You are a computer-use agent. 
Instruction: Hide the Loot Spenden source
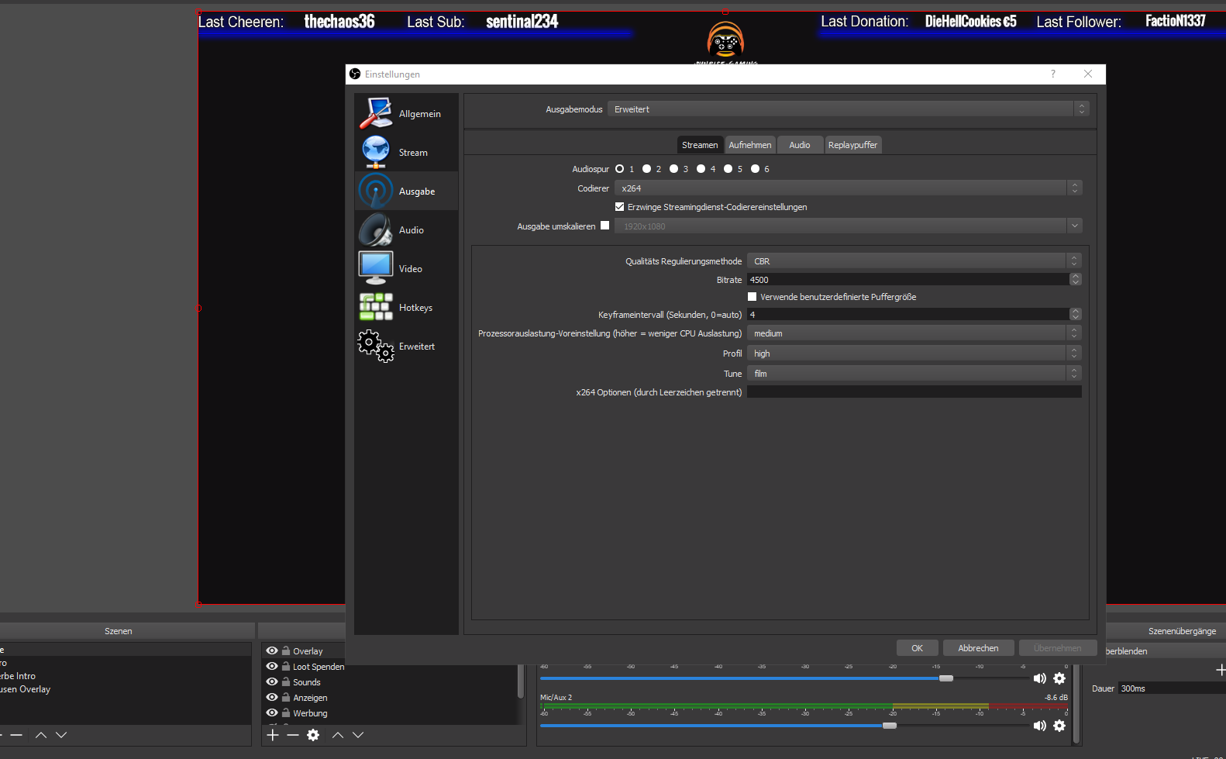[x=272, y=667]
